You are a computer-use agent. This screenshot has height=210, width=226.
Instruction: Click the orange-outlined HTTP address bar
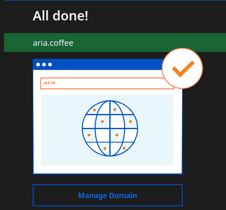tap(107, 83)
